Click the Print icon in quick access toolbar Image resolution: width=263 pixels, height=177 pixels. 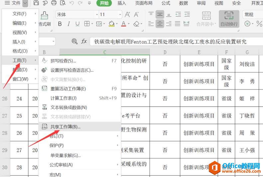click(54, 3)
